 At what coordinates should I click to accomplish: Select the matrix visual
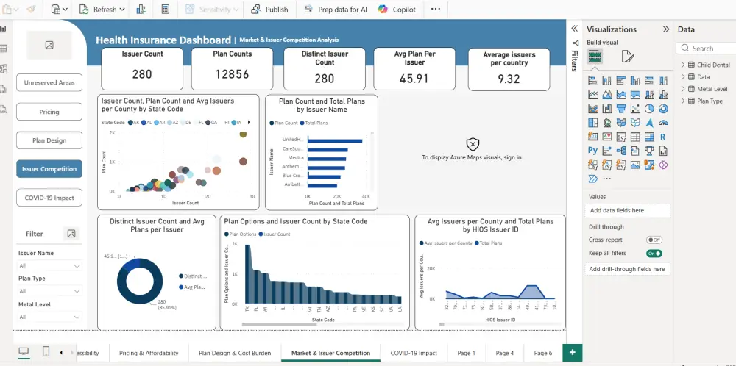[x=649, y=137]
